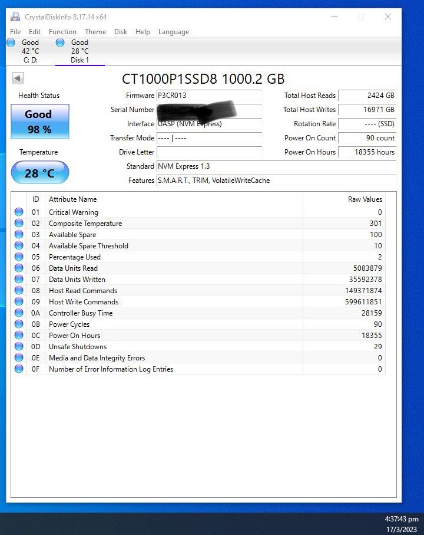The width and height of the screenshot is (424, 535).
Task: Click status orb for Data Units Read
Action: pos(19,268)
